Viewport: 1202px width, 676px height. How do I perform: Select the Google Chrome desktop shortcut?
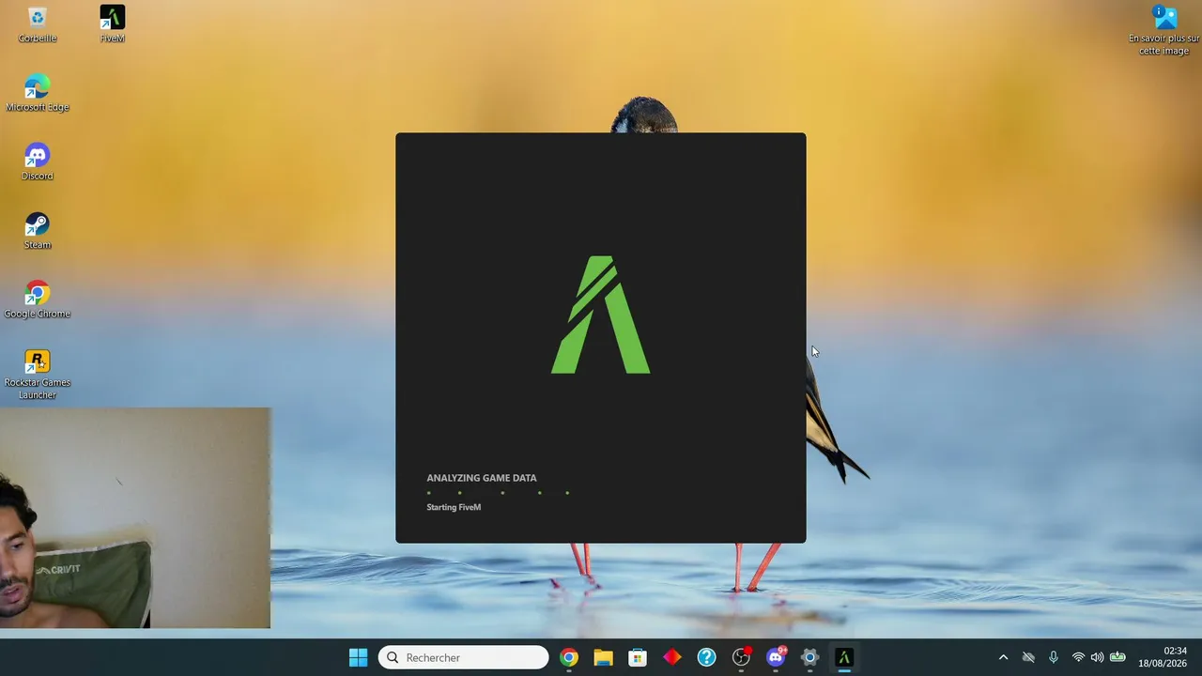coord(38,300)
